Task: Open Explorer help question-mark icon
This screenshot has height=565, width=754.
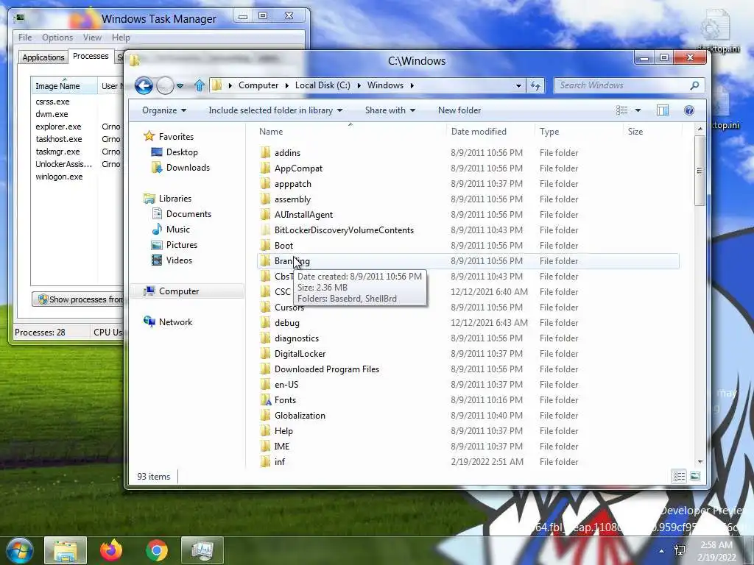Action: [688, 110]
